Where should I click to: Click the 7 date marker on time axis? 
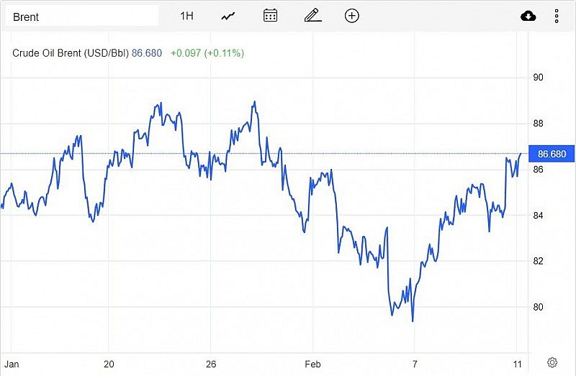coord(415,363)
